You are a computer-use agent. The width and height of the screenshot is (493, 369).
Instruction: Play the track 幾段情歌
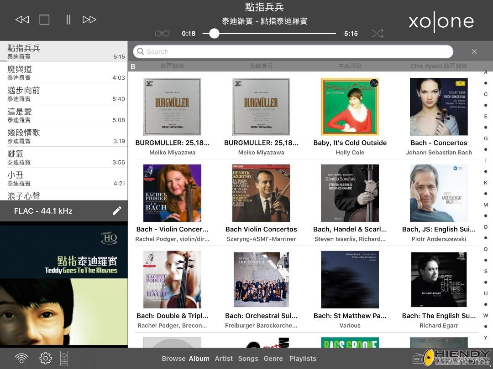point(64,136)
